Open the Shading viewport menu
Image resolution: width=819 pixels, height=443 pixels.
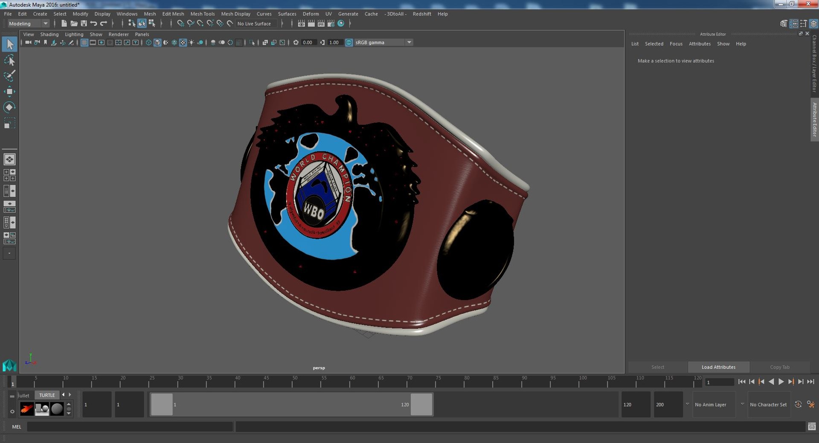49,34
